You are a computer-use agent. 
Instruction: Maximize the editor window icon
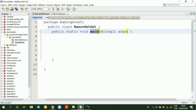[x=194, y=13]
